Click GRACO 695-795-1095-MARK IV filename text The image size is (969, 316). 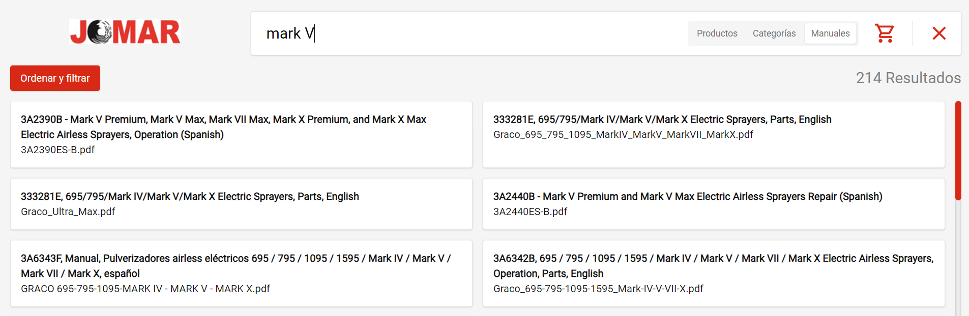[x=145, y=289]
